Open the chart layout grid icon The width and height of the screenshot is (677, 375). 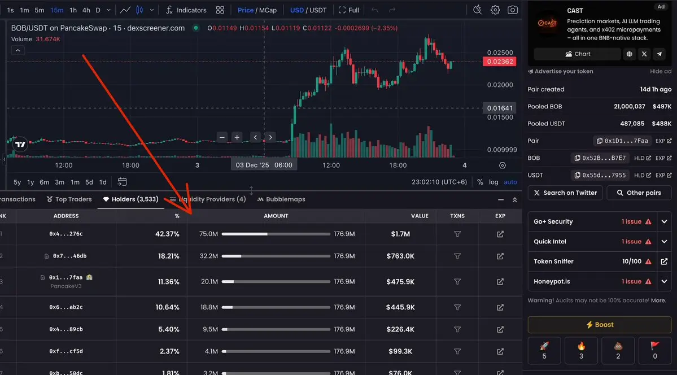(220, 10)
